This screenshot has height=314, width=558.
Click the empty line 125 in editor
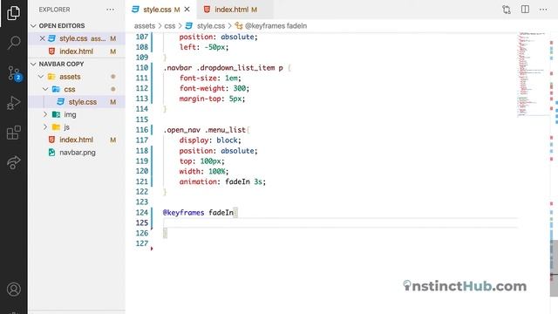(x=340, y=223)
